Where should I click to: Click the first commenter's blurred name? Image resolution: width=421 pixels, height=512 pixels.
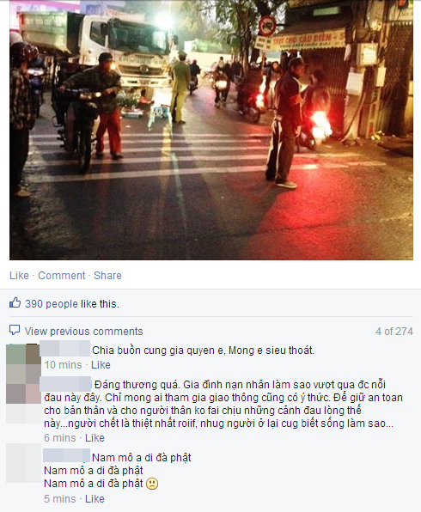coord(65,348)
